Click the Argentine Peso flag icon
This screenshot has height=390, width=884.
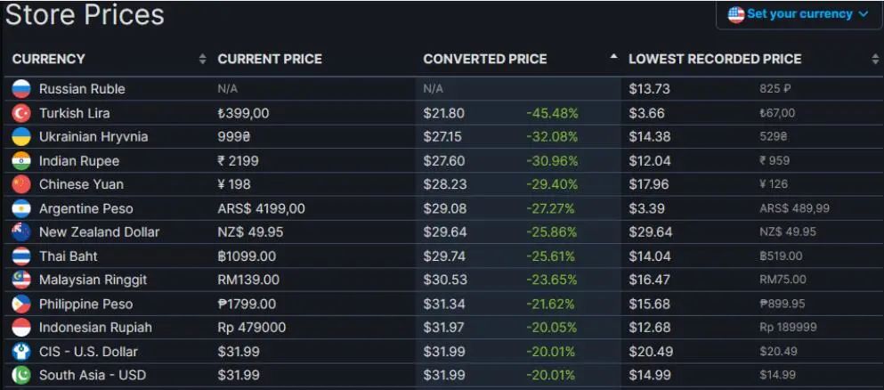coord(21,208)
